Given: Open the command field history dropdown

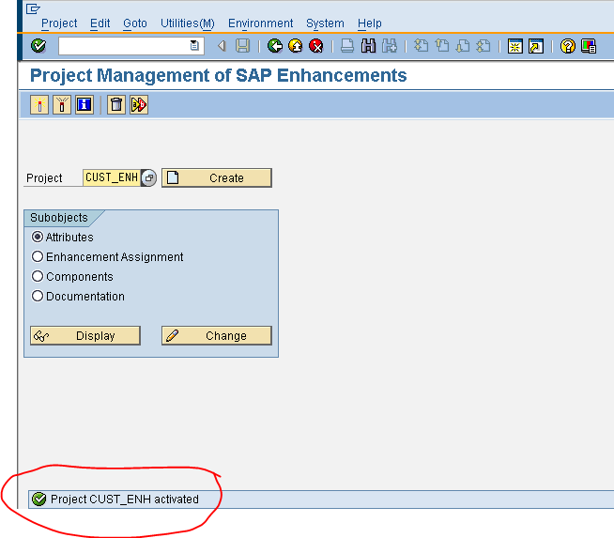Looking at the screenshot, I should point(194,46).
